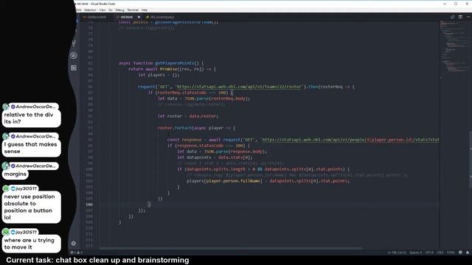This screenshot has height=265, width=472.
Task: Click the line and column indicator in status bar
Action: point(397,252)
